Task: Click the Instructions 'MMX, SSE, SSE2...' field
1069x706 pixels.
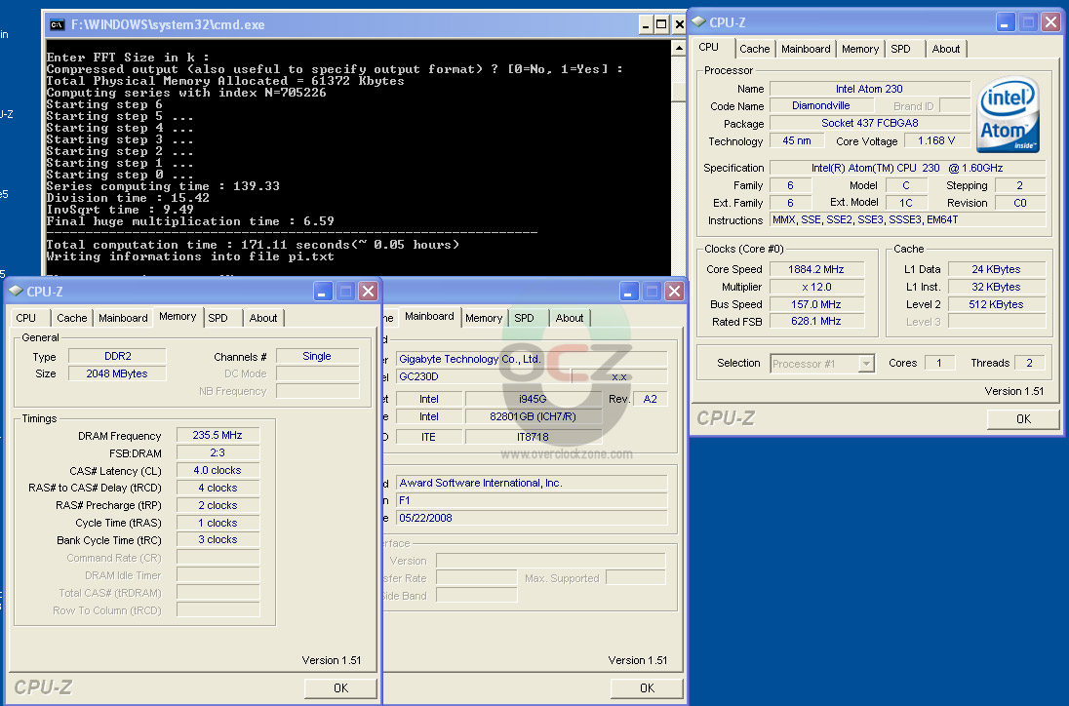Action: 907,219
